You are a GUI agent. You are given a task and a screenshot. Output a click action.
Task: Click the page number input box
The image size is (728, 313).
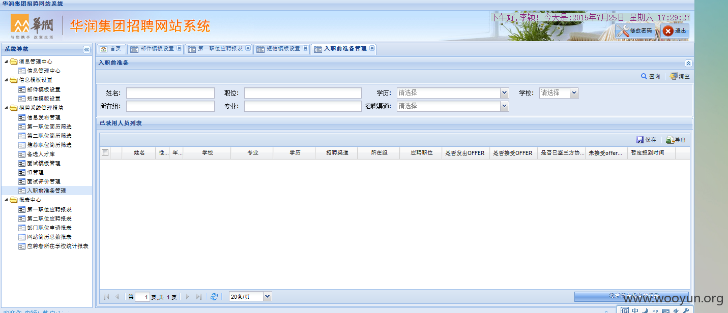click(142, 297)
